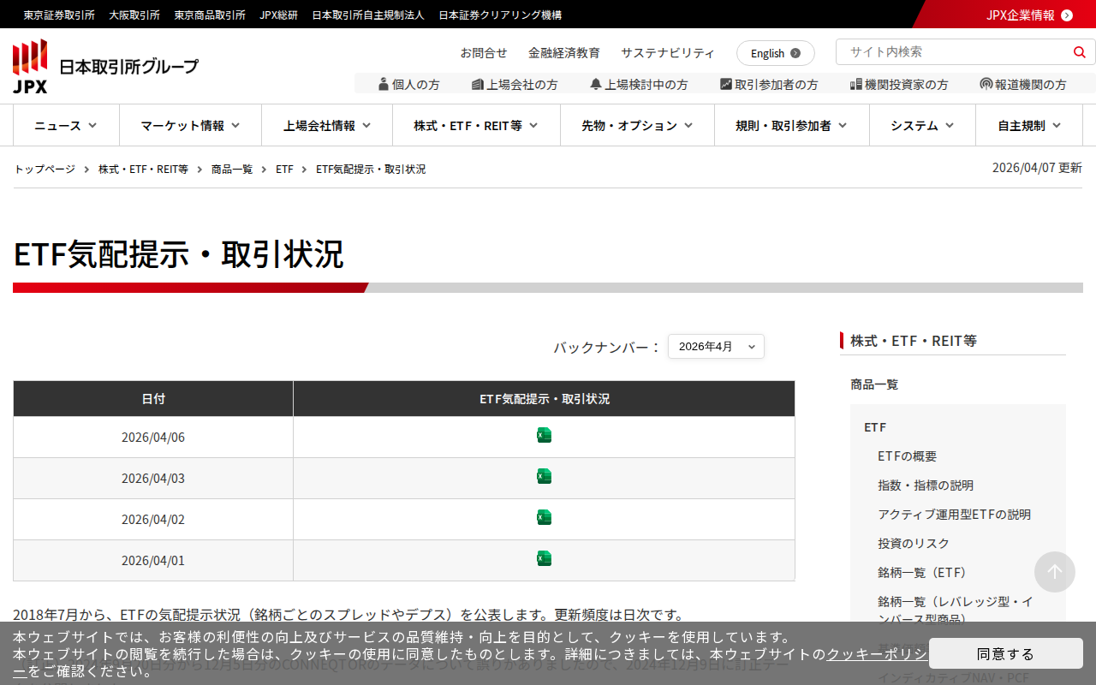Open 東京証券取引所 in the top bar
This screenshot has width=1096, height=685.
click(59, 15)
